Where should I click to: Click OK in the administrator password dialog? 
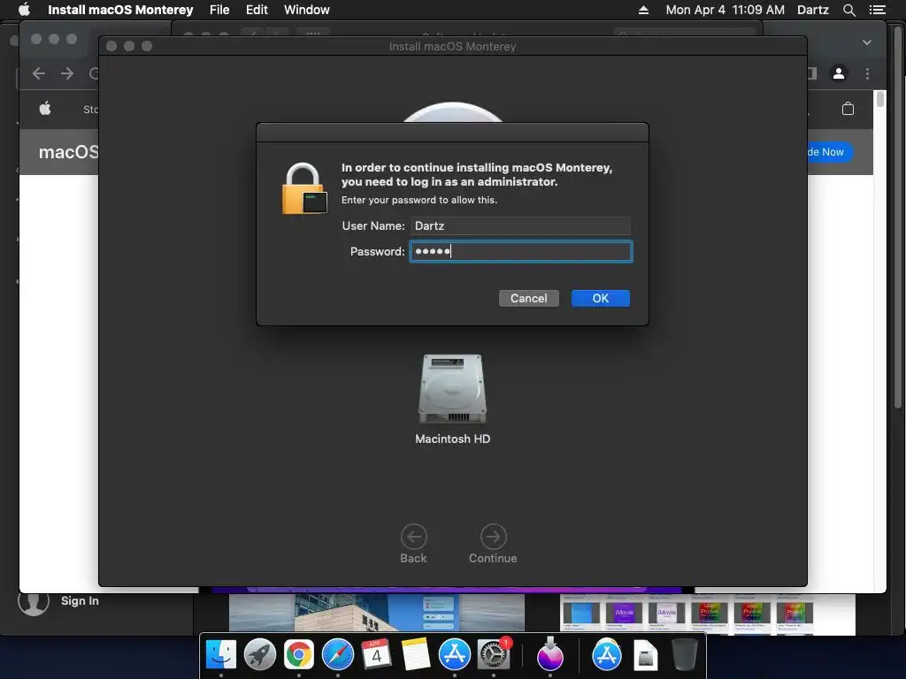pos(601,299)
